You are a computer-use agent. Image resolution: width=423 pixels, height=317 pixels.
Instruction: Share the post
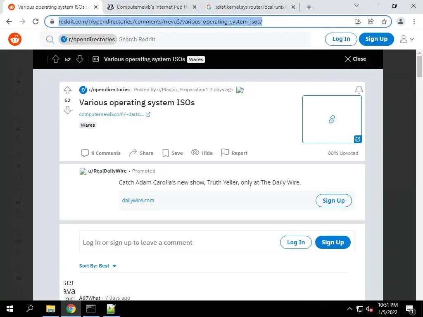[x=141, y=153]
